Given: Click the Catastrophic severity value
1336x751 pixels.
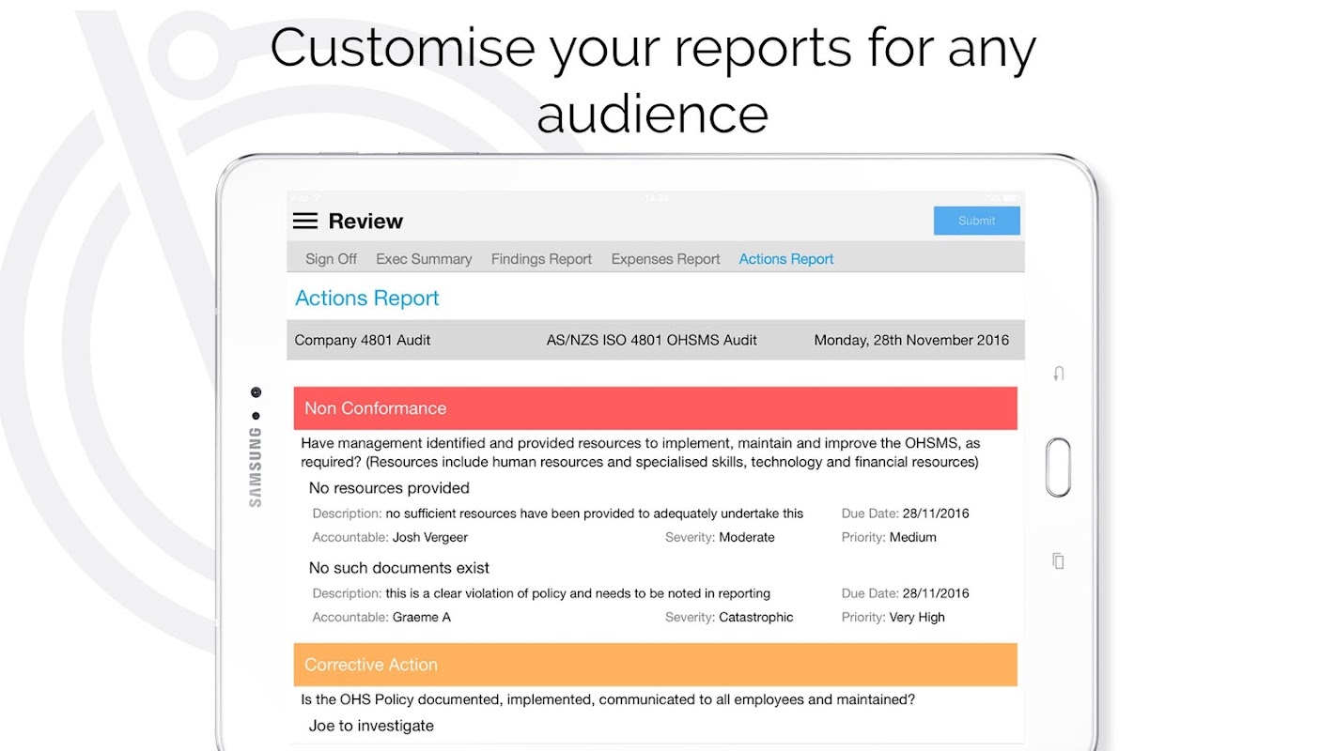Looking at the screenshot, I should point(756,618).
